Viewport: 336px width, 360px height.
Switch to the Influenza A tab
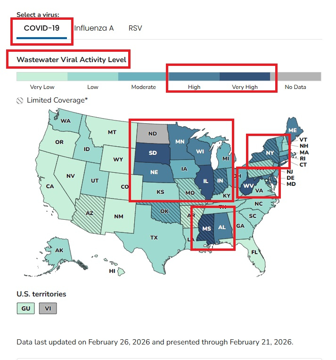[94, 28]
